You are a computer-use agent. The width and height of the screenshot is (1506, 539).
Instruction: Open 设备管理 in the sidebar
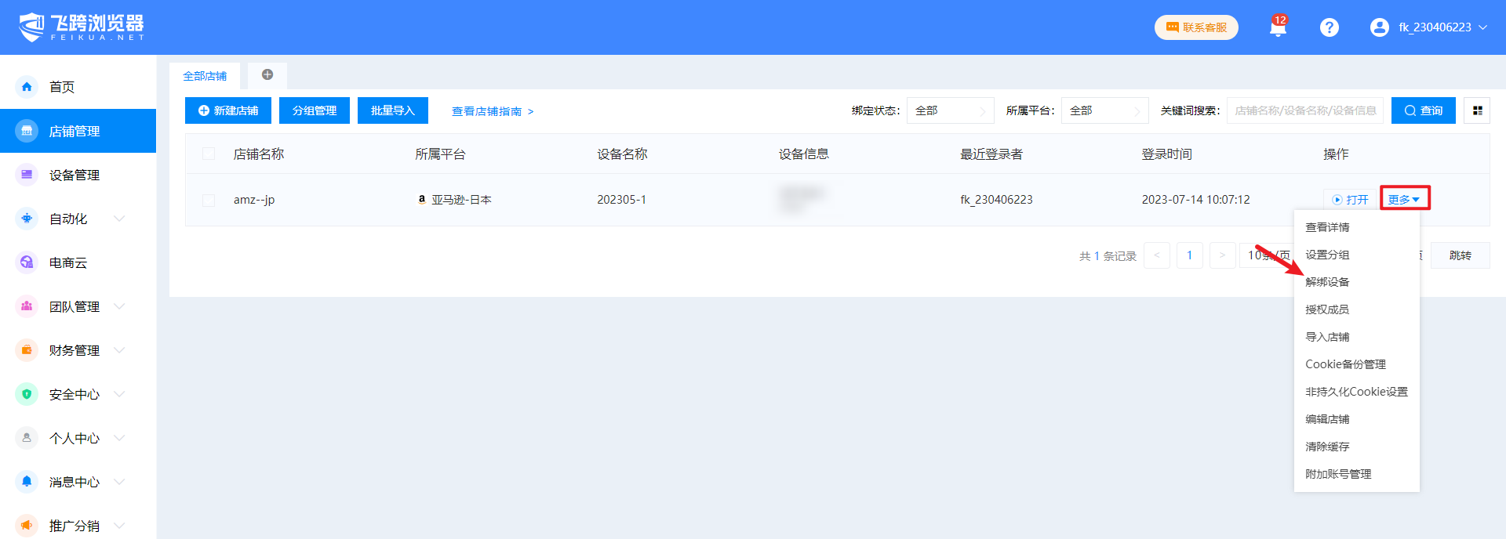tap(75, 175)
